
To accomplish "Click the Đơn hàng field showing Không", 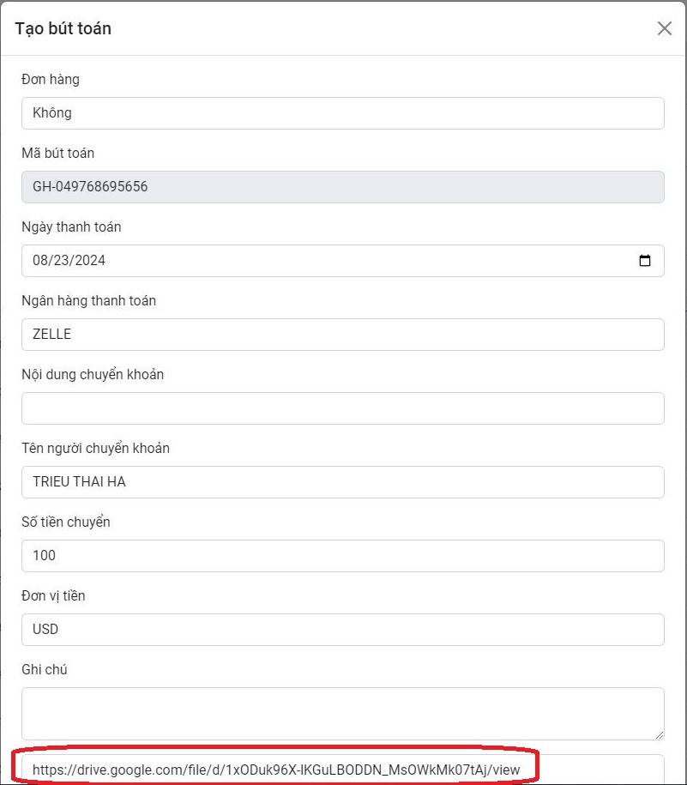I will tap(343, 113).
